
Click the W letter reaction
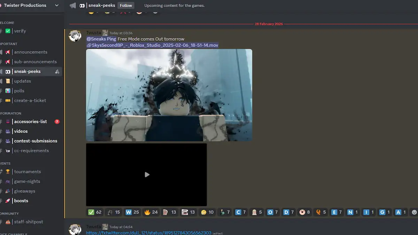click(x=132, y=212)
